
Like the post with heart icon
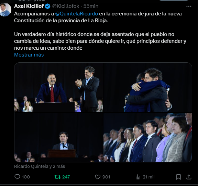(98, 177)
